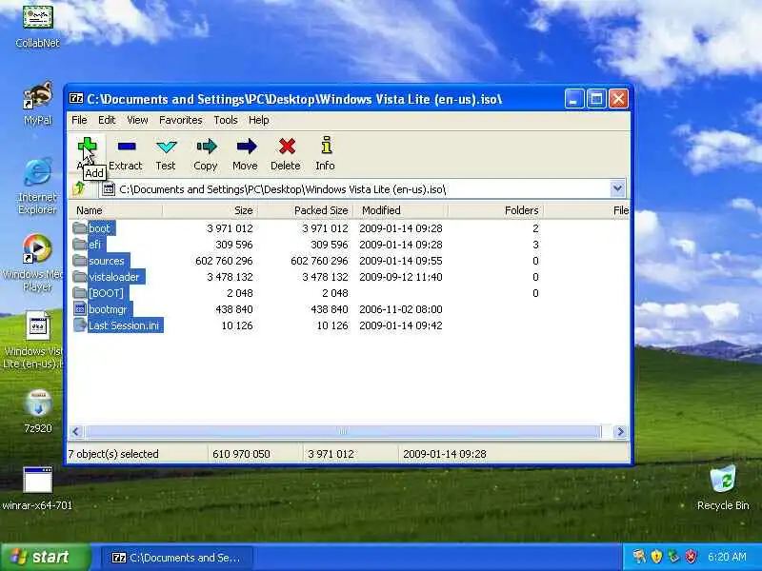The image size is (762, 571).
Task: Click the efi folder icon
Action: coord(80,245)
